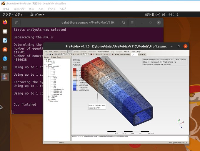Select the PRINCIPAL MAX result

tap(58, 91)
